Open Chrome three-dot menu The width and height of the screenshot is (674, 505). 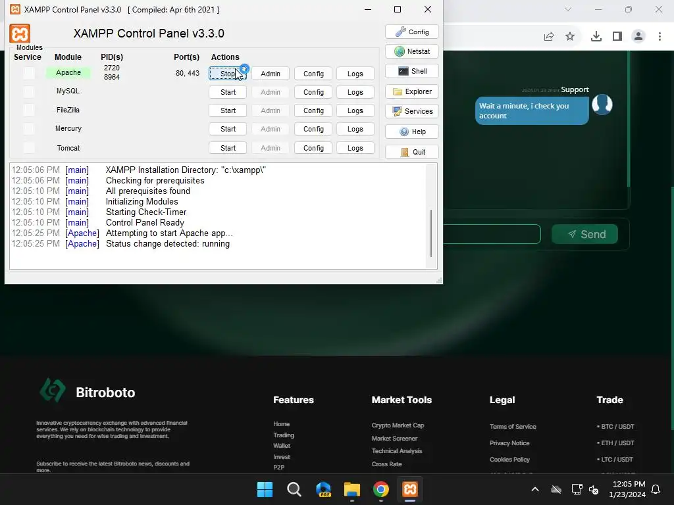[660, 37]
